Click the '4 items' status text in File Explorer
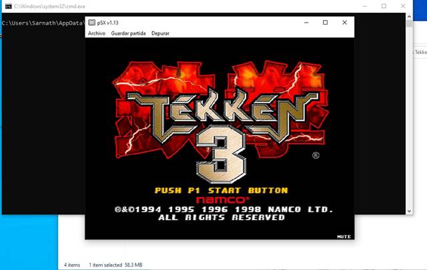Screen dimensions: 427x270 pyautogui.click(x=72, y=265)
